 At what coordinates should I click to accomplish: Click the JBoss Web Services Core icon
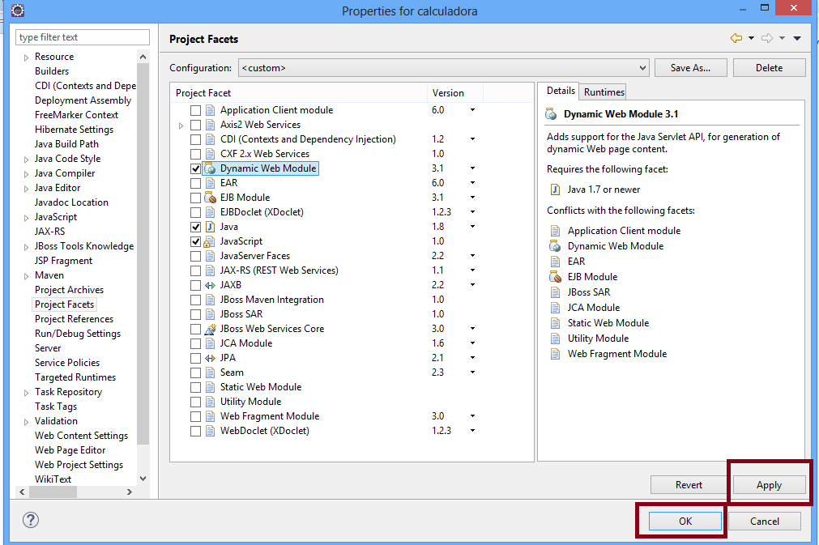tap(210, 329)
